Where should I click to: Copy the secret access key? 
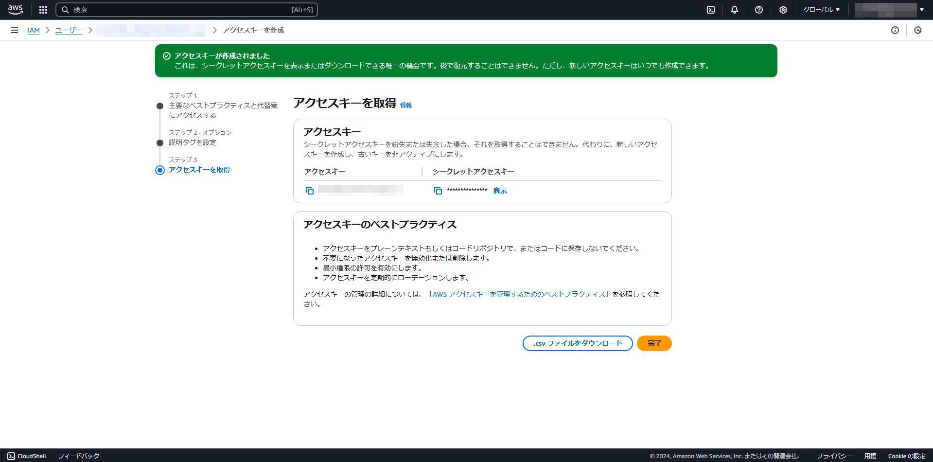point(438,191)
